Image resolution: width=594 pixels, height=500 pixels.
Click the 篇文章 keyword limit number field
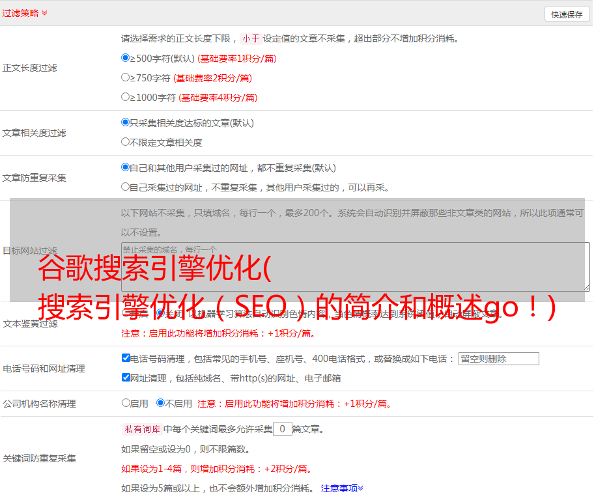(282, 429)
